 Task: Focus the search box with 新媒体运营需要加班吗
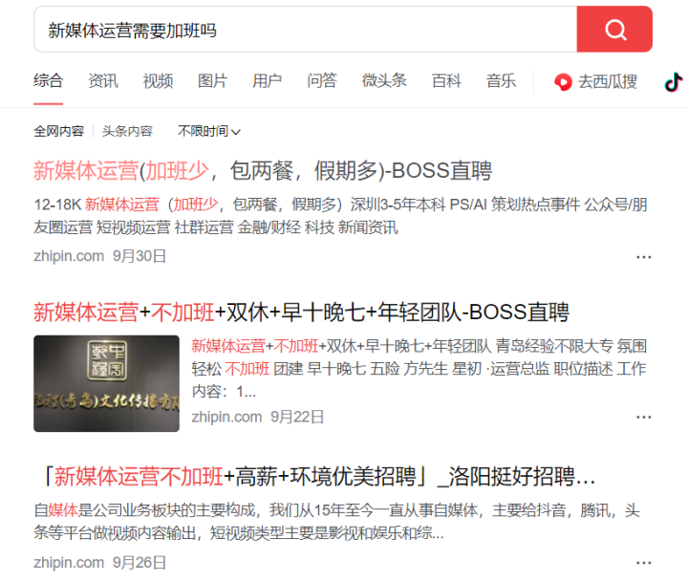[306, 30]
